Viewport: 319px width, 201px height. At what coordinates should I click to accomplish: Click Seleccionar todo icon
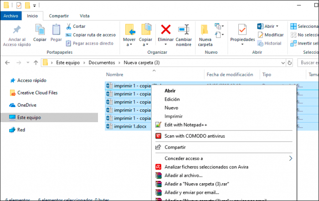click(x=293, y=26)
